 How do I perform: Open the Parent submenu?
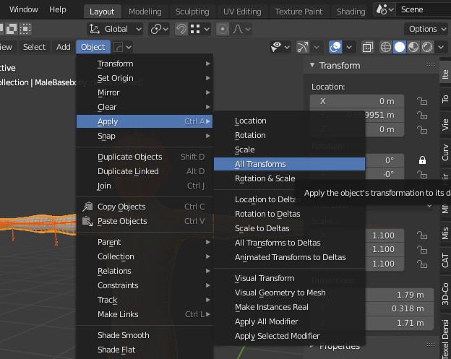click(145, 242)
